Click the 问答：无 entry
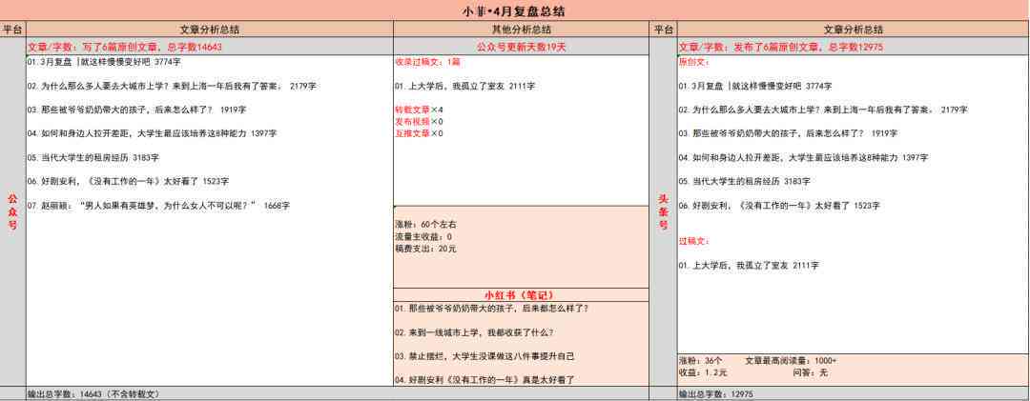 click(811, 372)
